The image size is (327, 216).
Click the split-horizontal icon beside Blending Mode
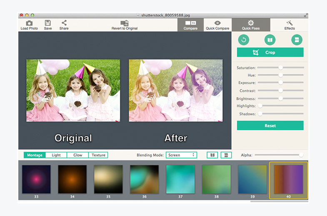[x=226, y=155]
